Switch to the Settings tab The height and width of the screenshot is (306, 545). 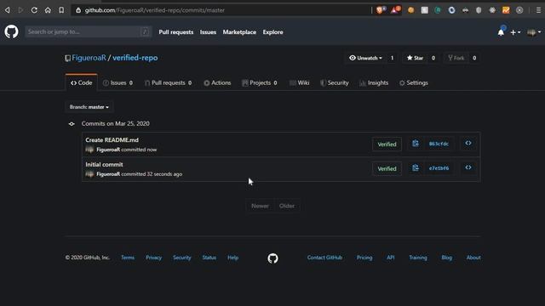[414, 82]
